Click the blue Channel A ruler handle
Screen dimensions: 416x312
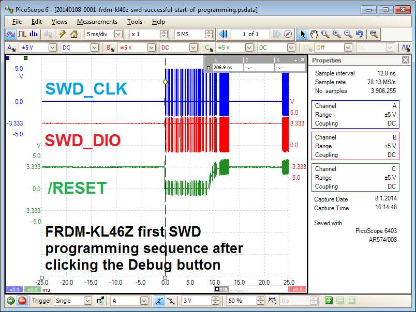[x=8, y=58]
